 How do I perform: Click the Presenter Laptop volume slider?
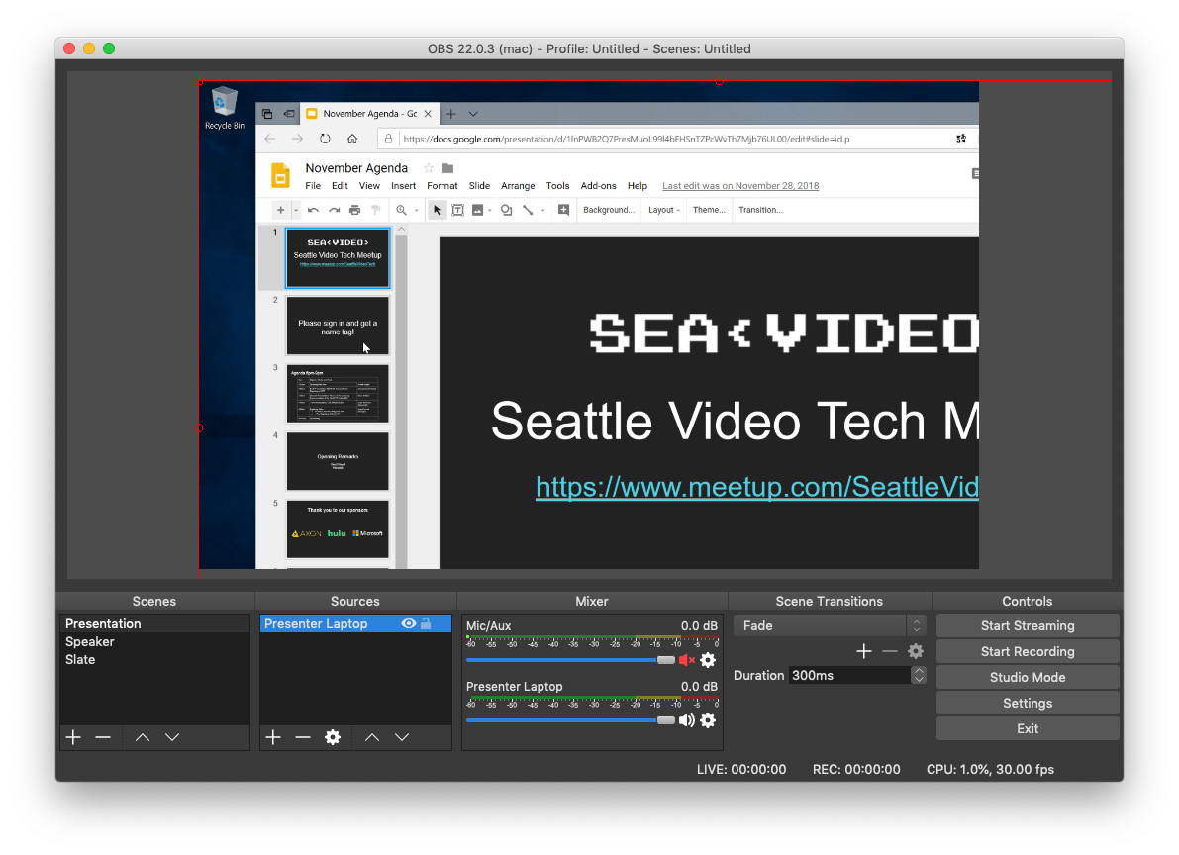pos(570,720)
